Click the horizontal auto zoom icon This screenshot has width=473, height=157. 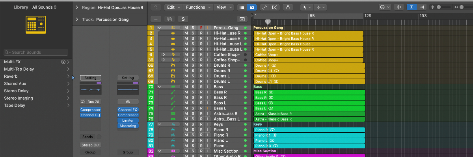(x=422, y=7)
